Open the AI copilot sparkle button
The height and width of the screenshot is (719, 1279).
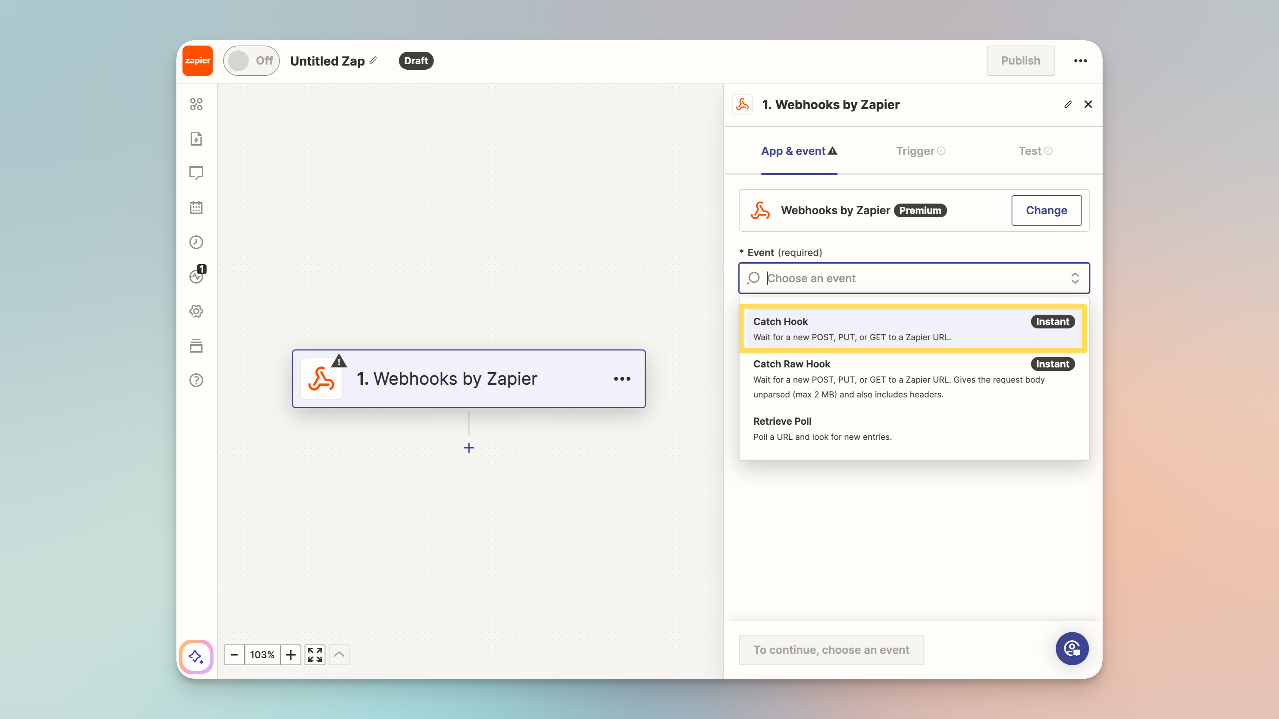click(196, 657)
